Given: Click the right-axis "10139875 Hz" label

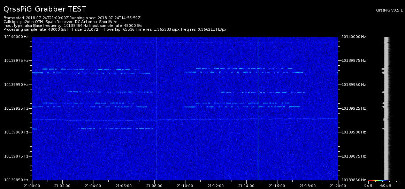Looking at the screenshot, I should coord(354,156).
